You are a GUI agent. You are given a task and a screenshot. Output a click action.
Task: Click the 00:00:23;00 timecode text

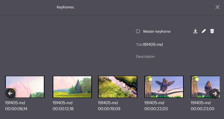[202, 109]
